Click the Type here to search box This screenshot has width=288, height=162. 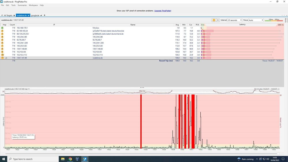click(x=33, y=159)
